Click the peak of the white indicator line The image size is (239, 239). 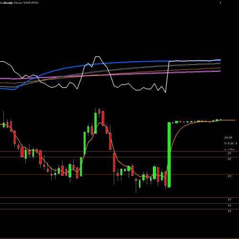(97, 57)
